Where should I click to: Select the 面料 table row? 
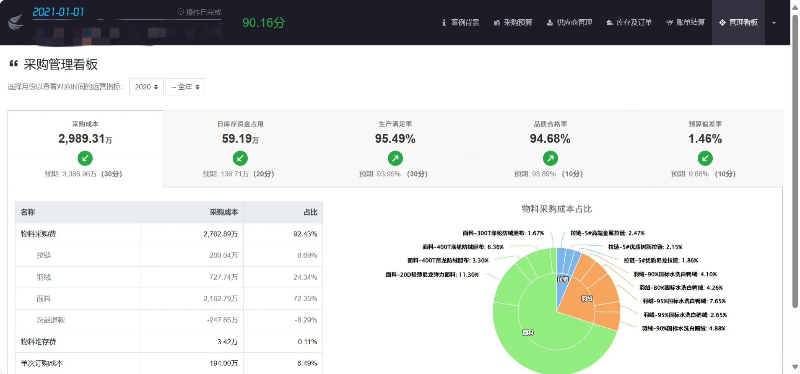[x=169, y=299]
